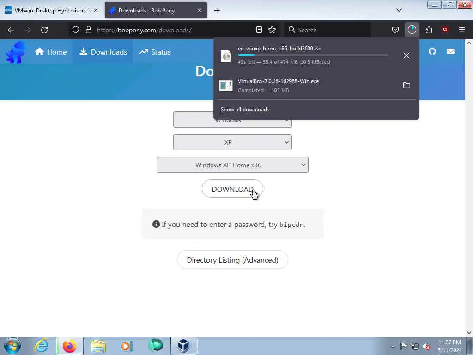This screenshot has height=355, width=473.
Task: Click the ISO download progress bar
Action: (313, 55)
